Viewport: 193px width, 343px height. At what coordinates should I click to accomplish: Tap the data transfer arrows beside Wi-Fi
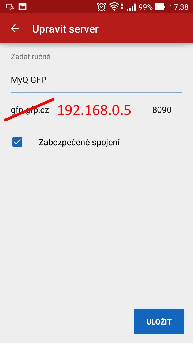[122, 7]
